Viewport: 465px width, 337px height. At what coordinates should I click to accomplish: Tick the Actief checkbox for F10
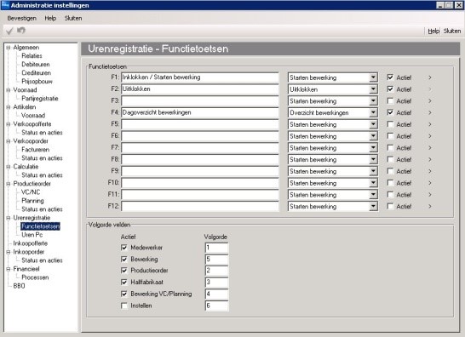tap(390, 183)
